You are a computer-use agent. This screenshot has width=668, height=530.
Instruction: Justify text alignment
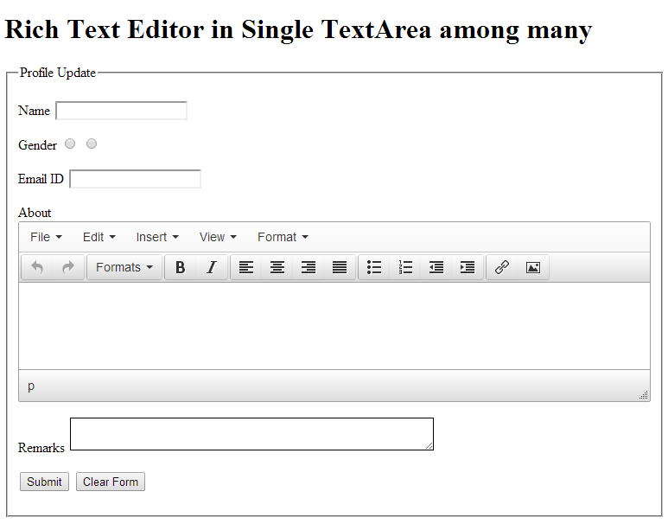pos(340,267)
